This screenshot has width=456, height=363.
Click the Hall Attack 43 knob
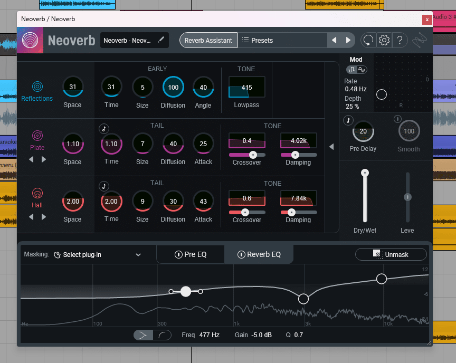203,201
